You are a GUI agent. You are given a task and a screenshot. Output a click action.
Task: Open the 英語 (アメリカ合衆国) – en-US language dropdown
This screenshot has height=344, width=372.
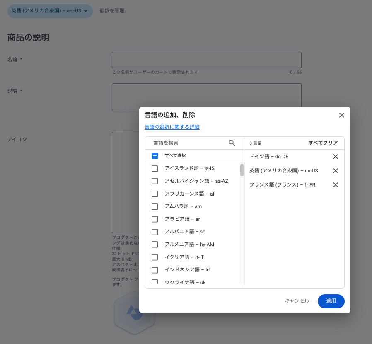coord(50,11)
